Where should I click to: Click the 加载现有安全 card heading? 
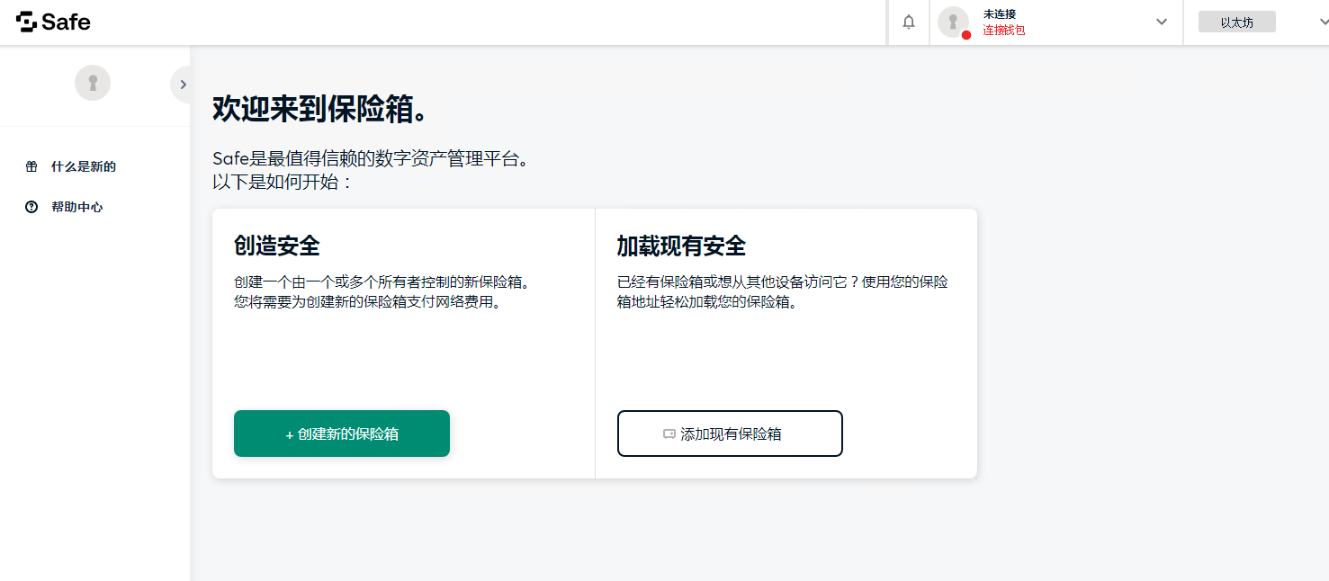pyautogui.click(x=681, y=246)
